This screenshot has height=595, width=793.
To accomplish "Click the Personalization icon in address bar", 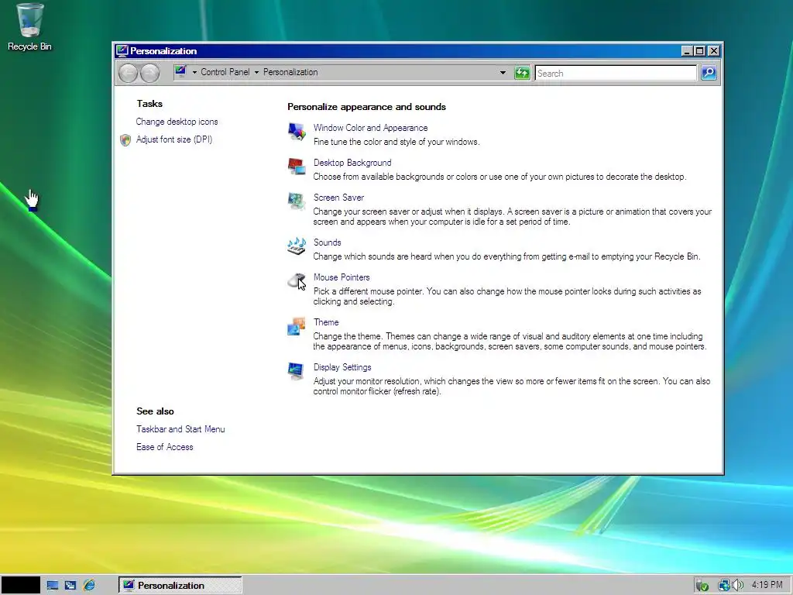I will (180, 72).
